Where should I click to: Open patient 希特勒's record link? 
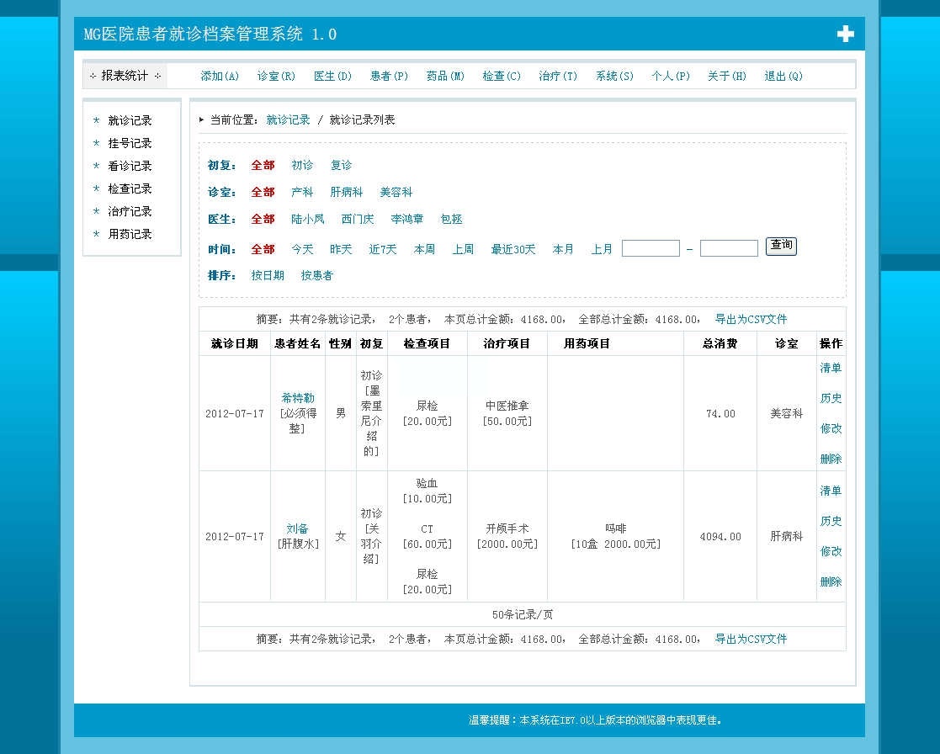[298, 398]
